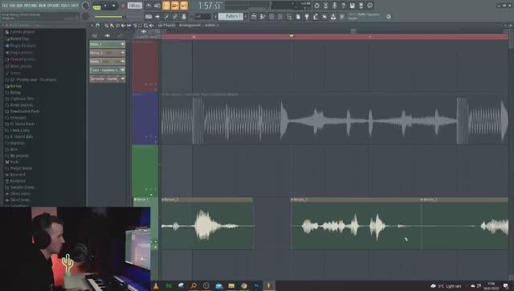The height and width of the screenshot is (291, 514).
Task: Click the time display 1:57:53
Action: (210, 6)
